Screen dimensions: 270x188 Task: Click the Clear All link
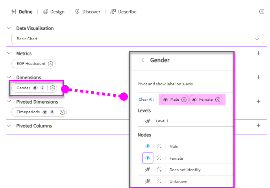tap(146, 100)
